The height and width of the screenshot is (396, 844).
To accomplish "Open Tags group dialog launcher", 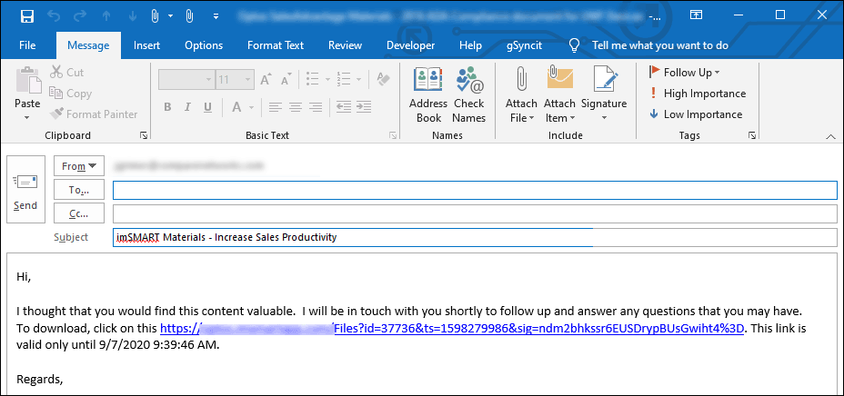I will pos(752,136).
